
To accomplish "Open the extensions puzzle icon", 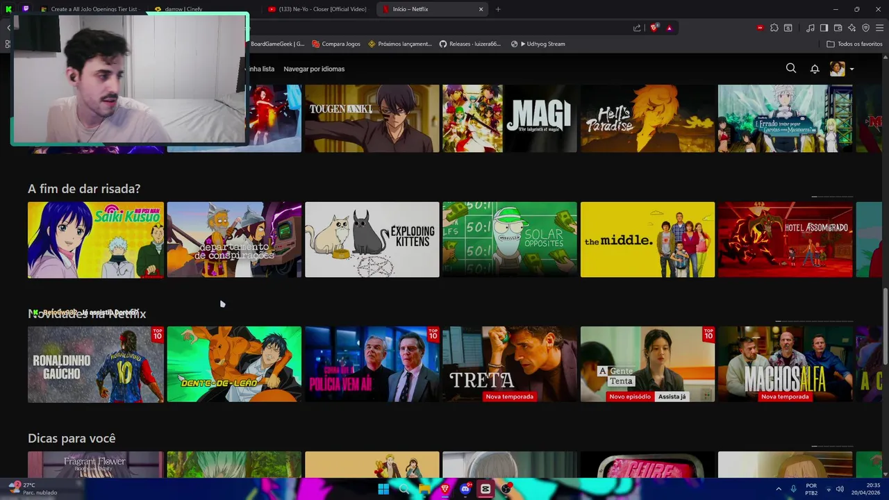I will tap(774, 28).
